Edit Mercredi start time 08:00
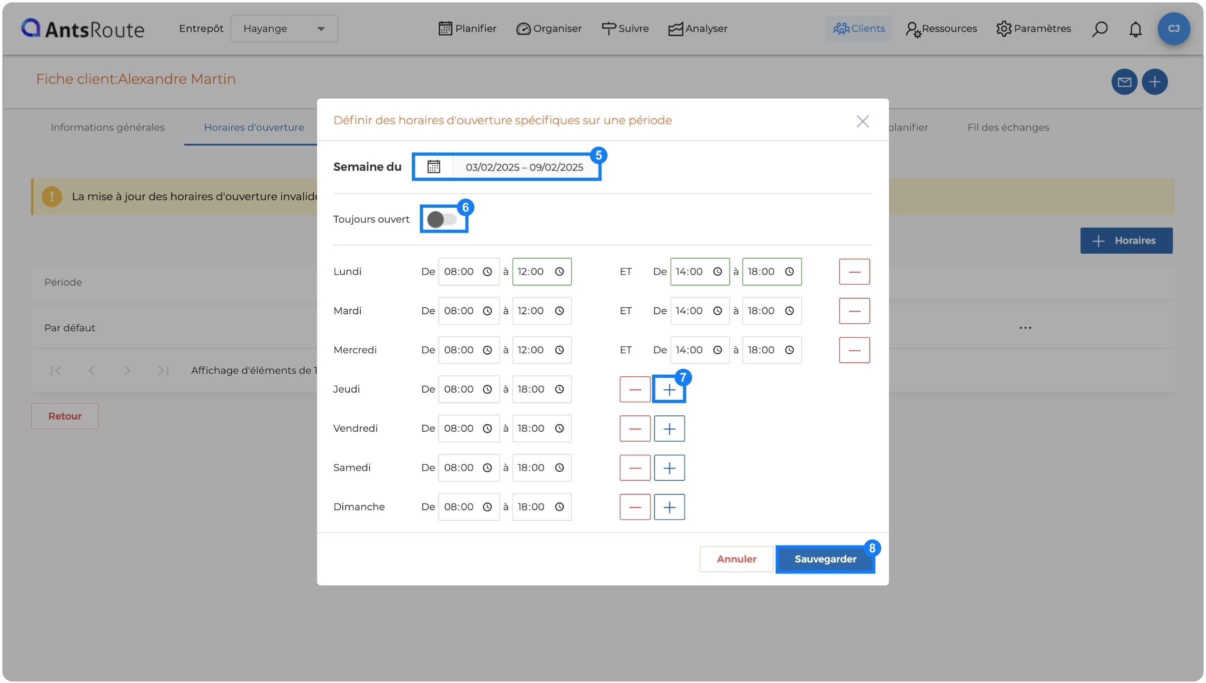The height and width of the screenshot is (683, 1206). tap(469, 350)
